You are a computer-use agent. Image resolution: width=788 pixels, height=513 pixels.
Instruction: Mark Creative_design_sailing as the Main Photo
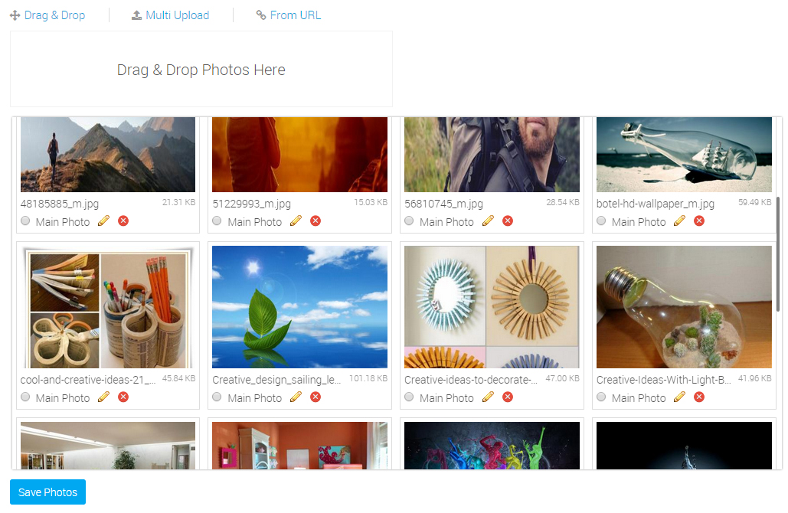[x=217, y=397]
